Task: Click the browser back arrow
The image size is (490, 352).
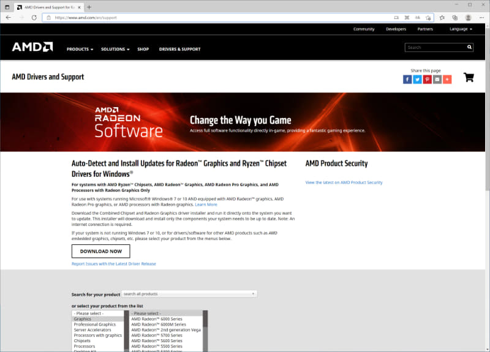Action: pyautogui.click(x=9, y=18)
